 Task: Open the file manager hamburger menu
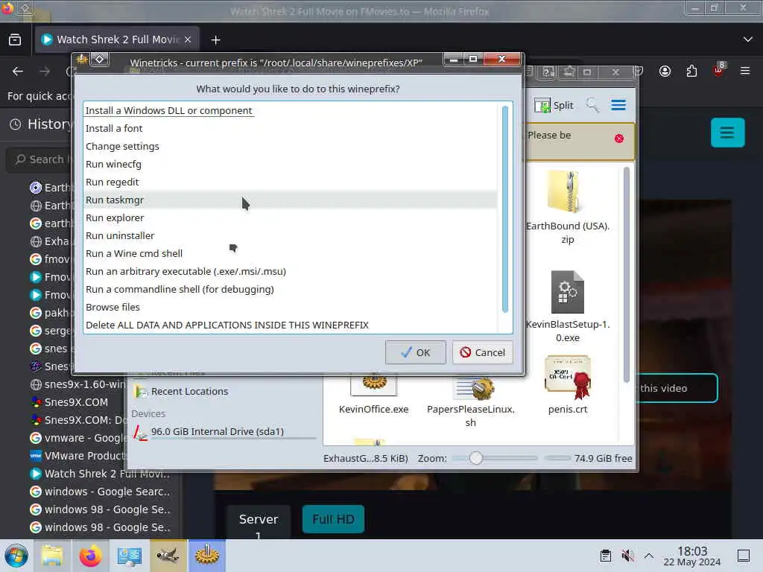coord(618,105)
